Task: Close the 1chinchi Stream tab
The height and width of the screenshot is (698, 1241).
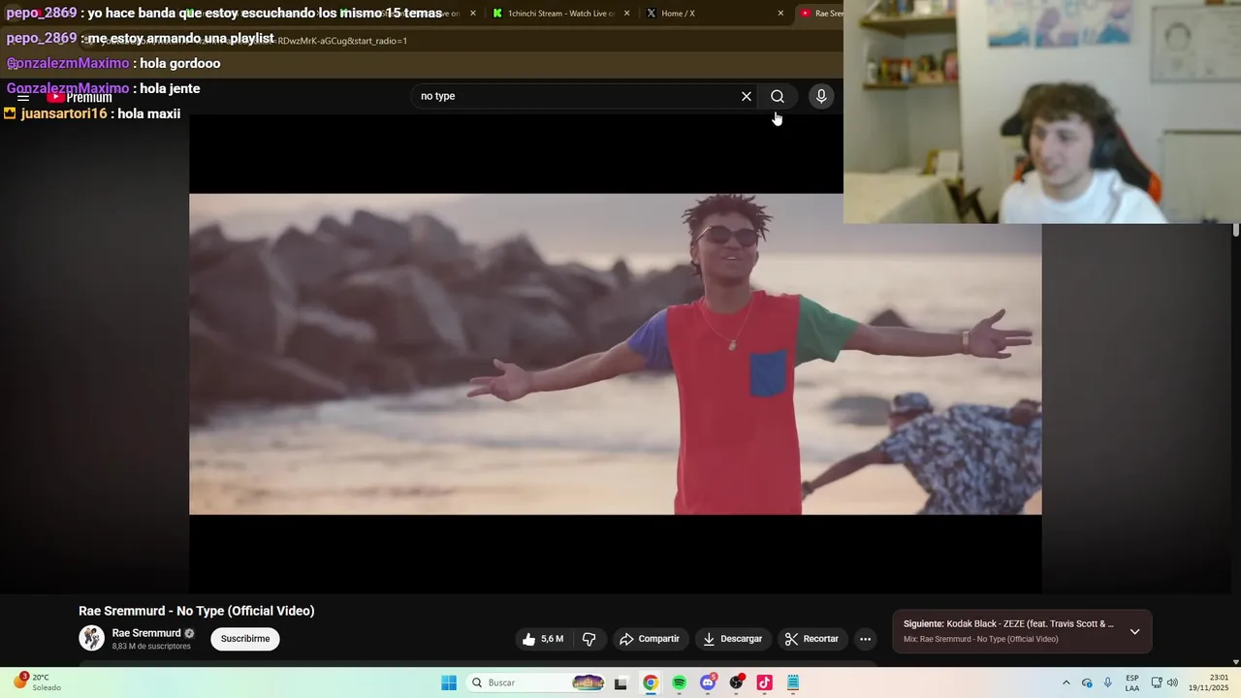Action: [627, 14]
